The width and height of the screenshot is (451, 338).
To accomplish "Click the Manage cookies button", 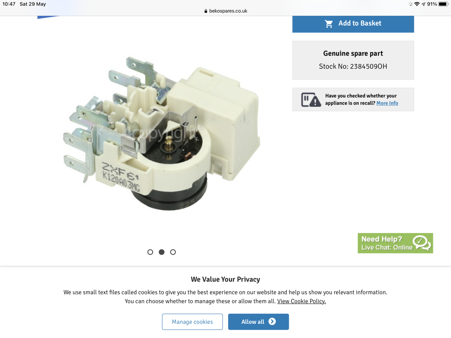I will pos(192,322).
